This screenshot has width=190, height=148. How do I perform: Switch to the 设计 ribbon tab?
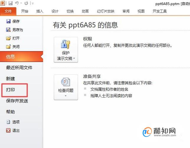tap(55, 11)
